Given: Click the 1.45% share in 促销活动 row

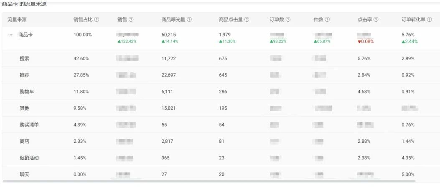Looking at the screenshot, I should click(80, 158).
